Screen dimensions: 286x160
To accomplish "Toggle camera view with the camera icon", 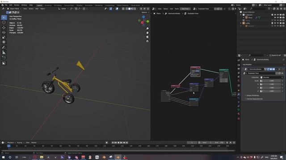I will 147,37.
